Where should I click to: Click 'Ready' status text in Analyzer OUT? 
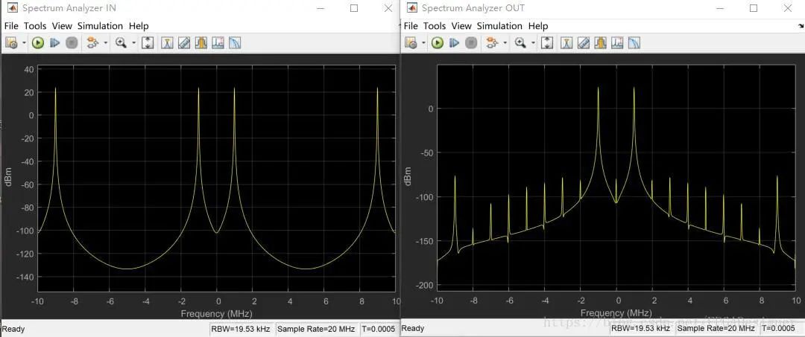point(413,328)
